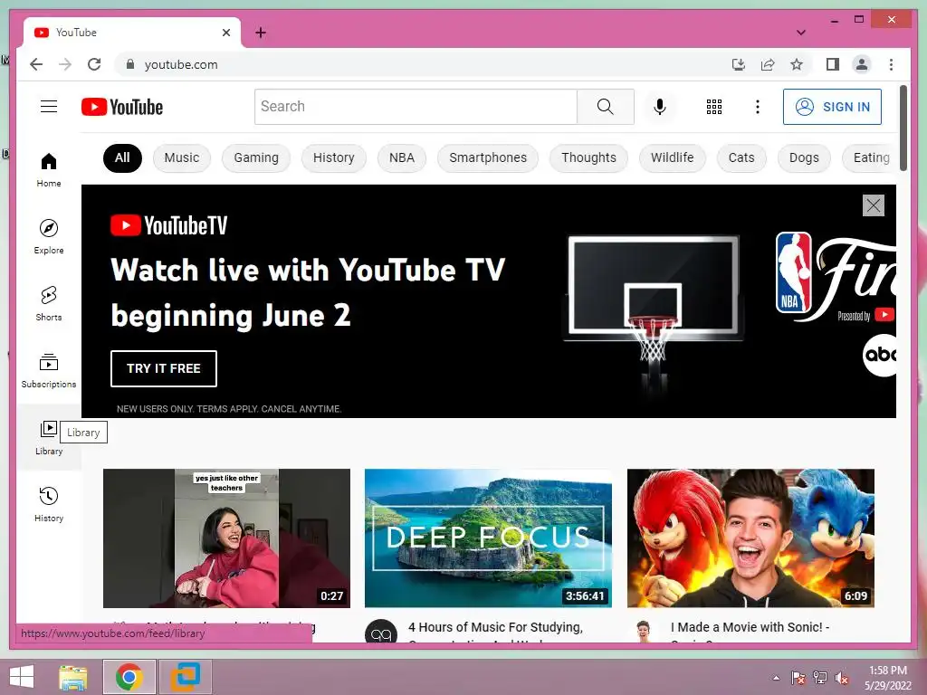
Task: Click the Chrome icon in taskbar
Action: (129, 677)
